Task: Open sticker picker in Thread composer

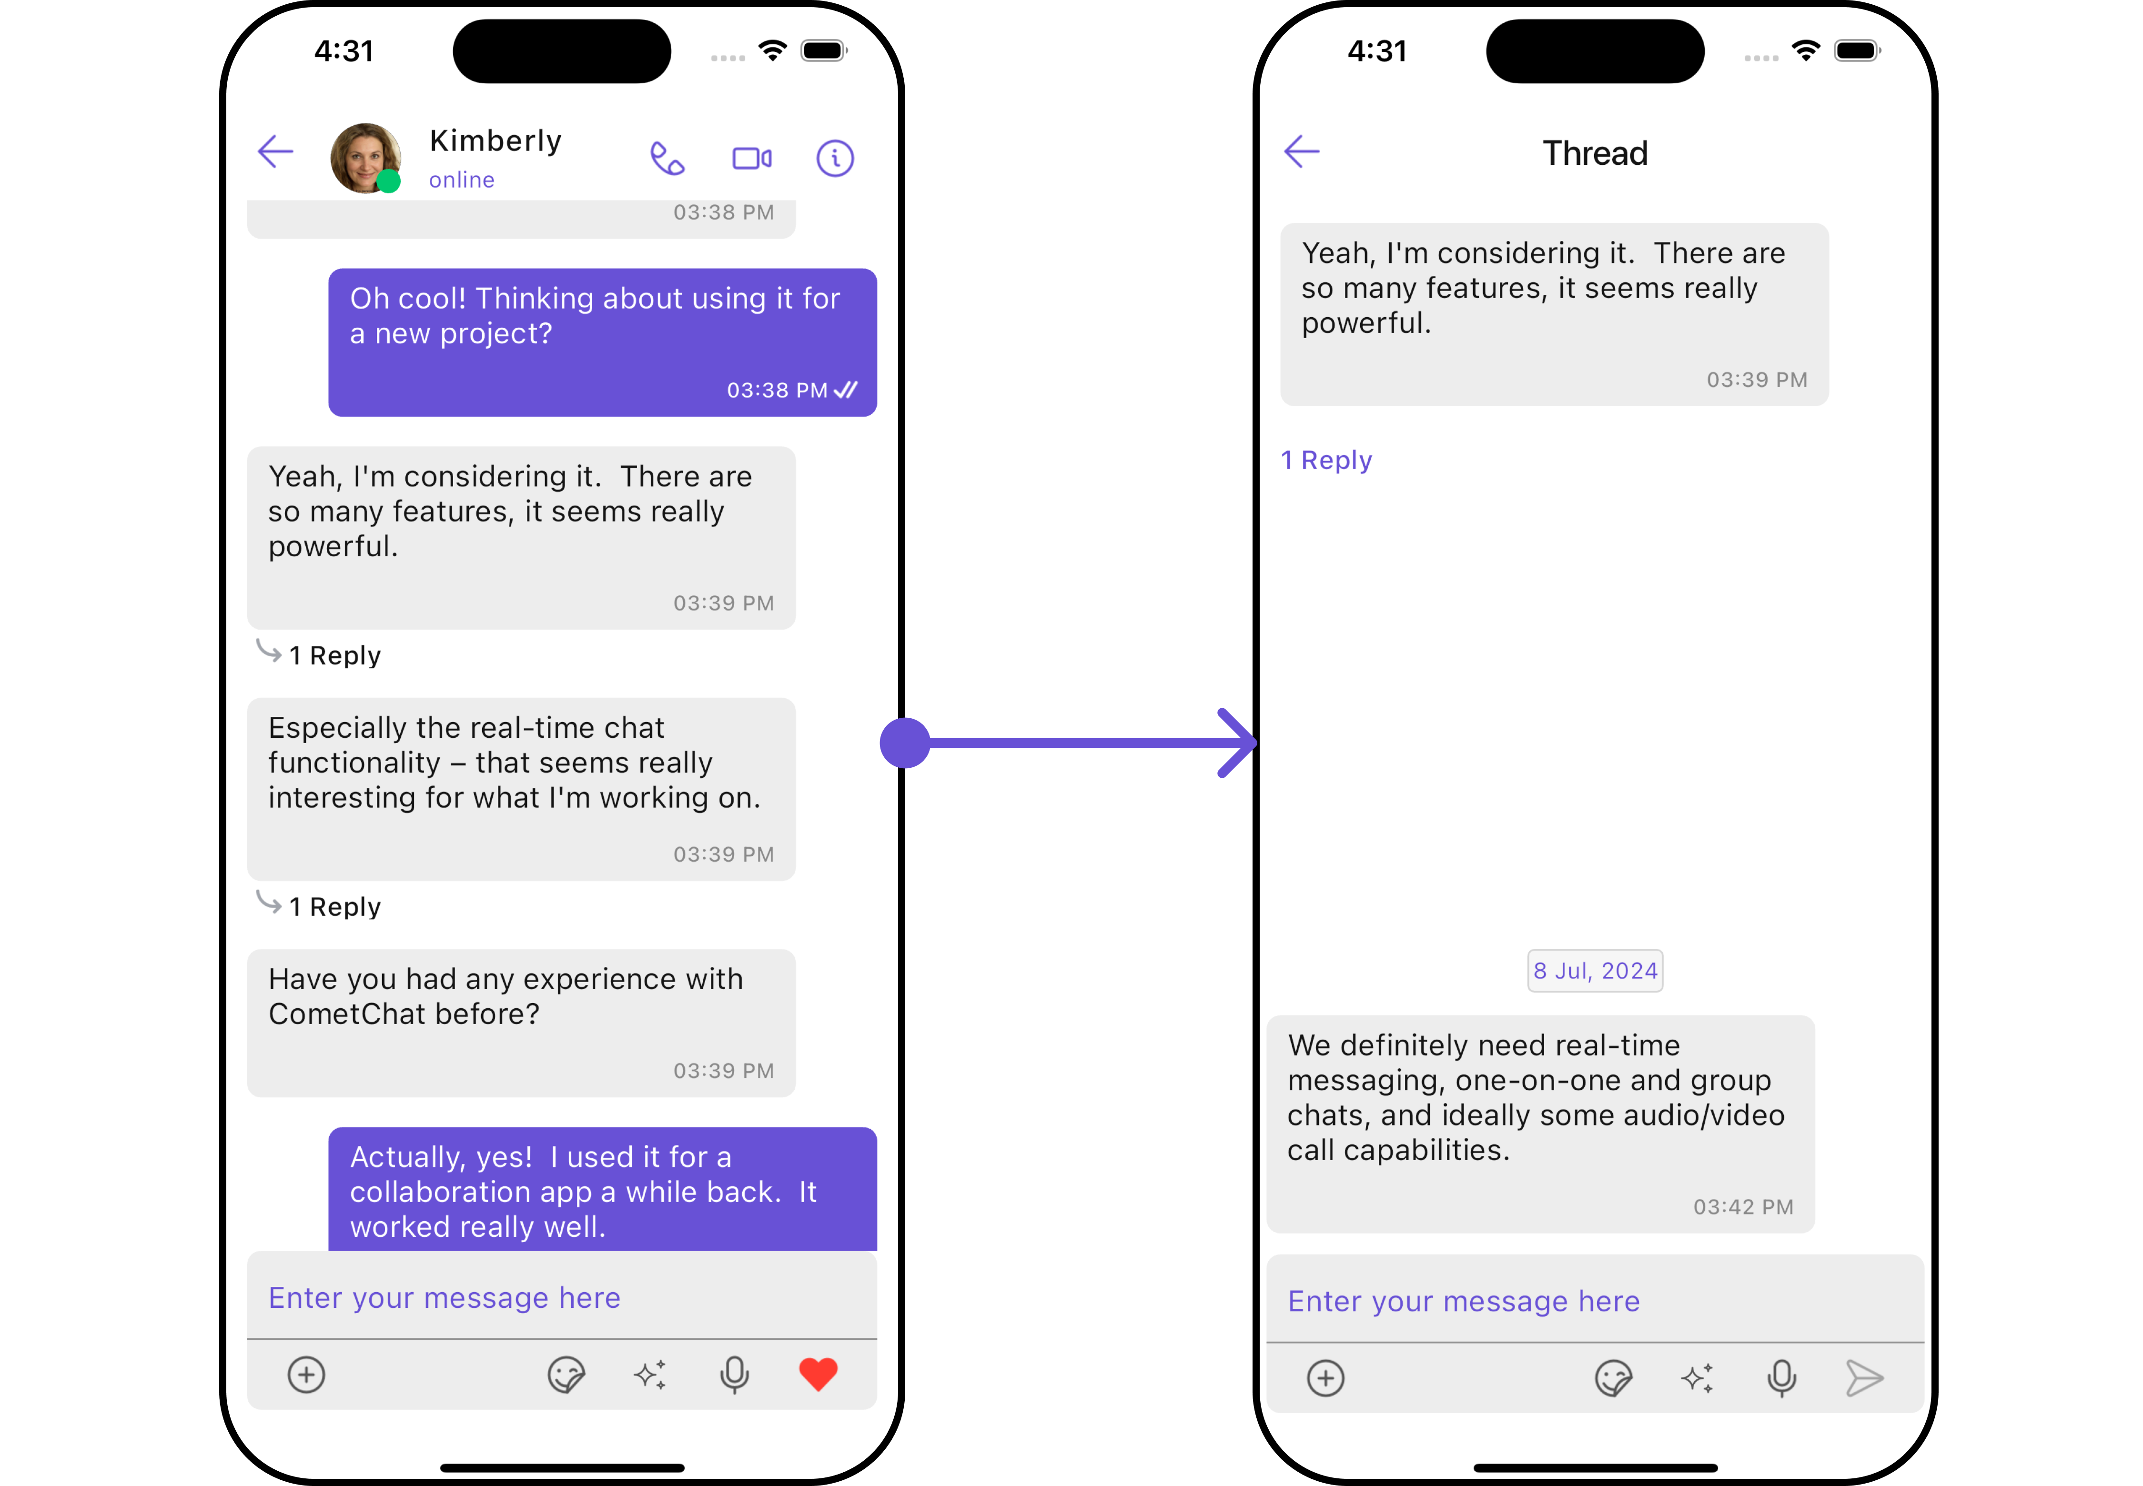Action: click(x=1613, y=1378)
